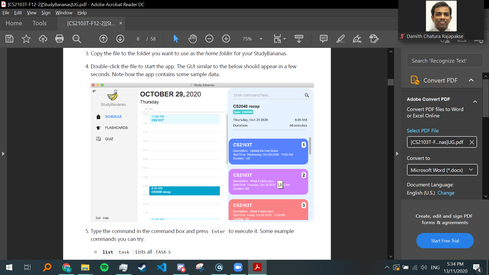Click Search 'Recognize Text' field
The image size is (489, 275).
tap(445, 61)
